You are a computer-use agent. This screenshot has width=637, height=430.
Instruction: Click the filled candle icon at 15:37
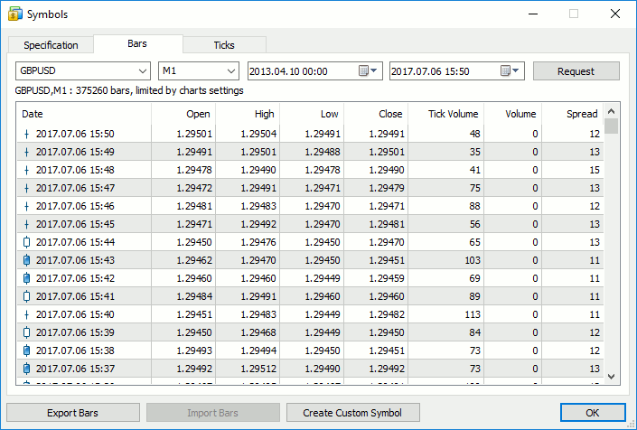[26, 369]
